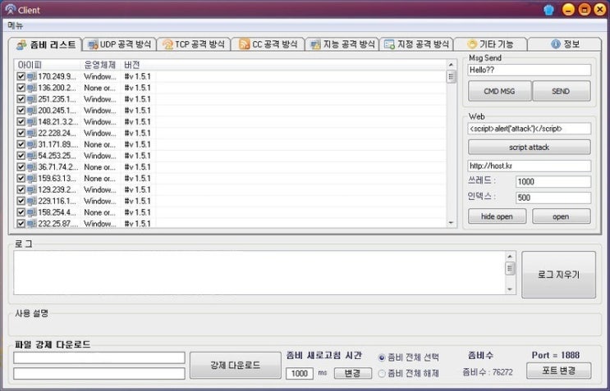Click the computer icon beside 229.116.1...
The height and width of the screenshot is (391, 610).
31,201
